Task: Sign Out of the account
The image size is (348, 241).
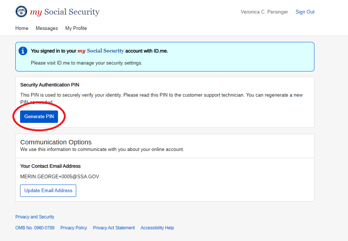Action: (305, 12)
